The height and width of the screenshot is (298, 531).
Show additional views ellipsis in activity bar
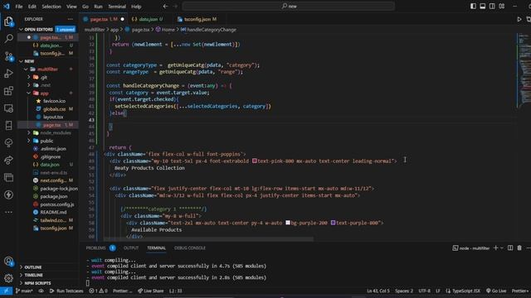[8, 212]
